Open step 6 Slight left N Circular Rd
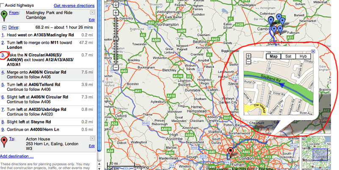Screen dimensions: 339x170 [x=3, y=97]
